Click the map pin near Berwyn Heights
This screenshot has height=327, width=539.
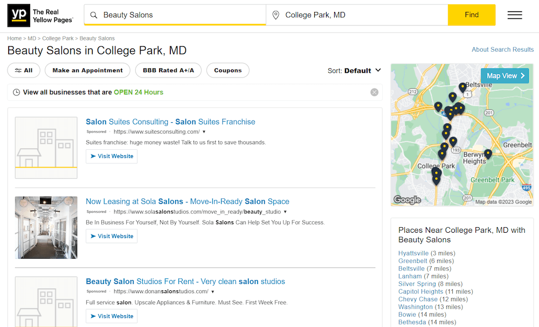488,154
